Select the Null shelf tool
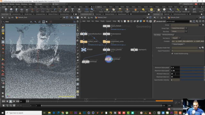The image size is (205, 115). click(32, 10)
